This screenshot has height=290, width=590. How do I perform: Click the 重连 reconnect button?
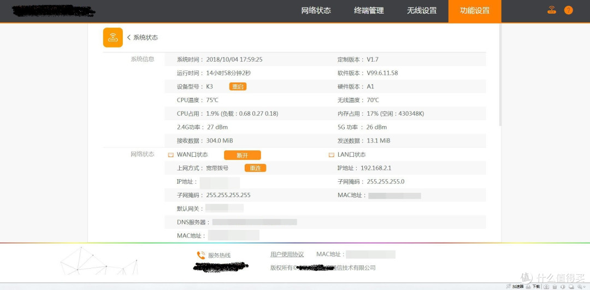(256, 168)
